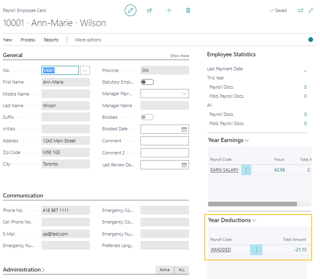Image resolution: width=320 pixels, height=279 pixels.
Task: Click the trash delete icon
Action: click(x=188, y=10)
